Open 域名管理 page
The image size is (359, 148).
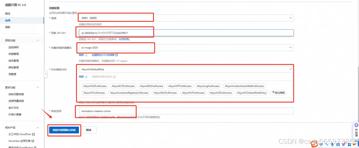point(14,61)
